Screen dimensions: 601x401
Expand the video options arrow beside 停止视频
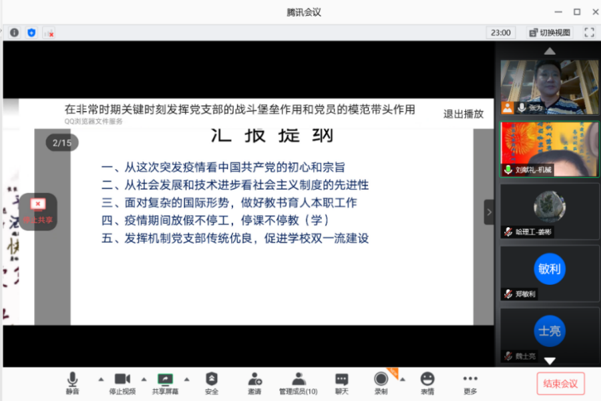tap(144, 379)
